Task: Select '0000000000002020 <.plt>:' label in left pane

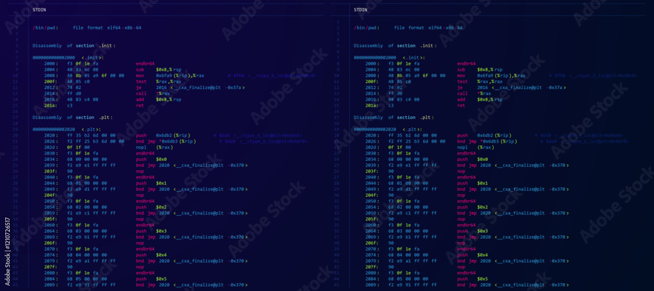Action: tap(67, 129)
